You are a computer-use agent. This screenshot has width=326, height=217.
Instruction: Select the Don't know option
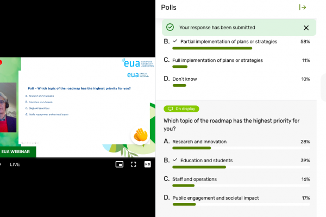[x=185, y=79]
